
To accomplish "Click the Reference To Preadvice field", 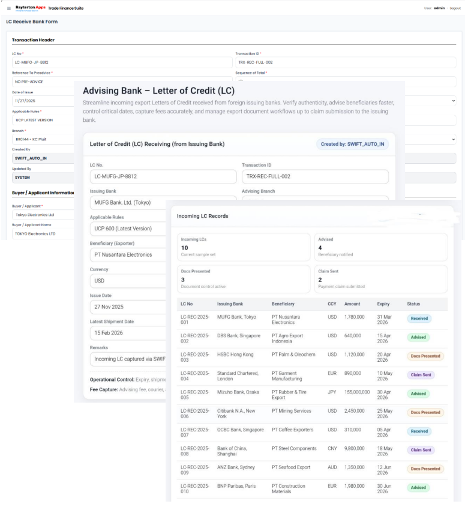I will click(x=42, y=82).
